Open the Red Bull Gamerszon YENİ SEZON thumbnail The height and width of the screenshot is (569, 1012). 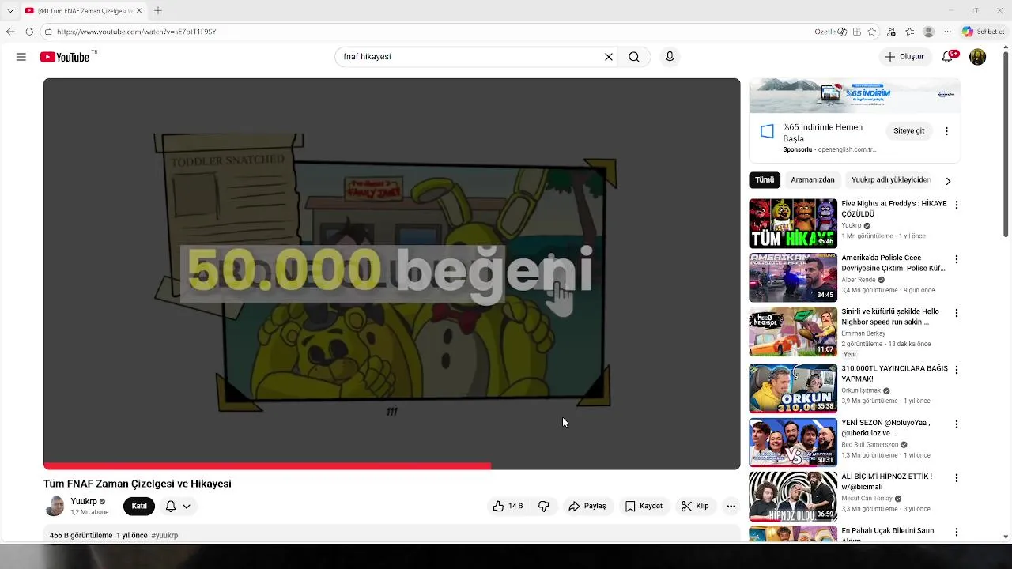(793, 443)
